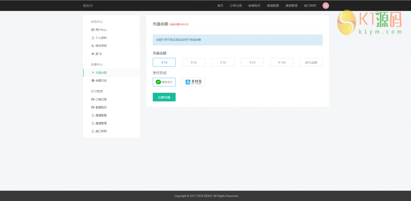Choose 支付宝 as payment method
411x201 pixels.
[x=193, y=82]
